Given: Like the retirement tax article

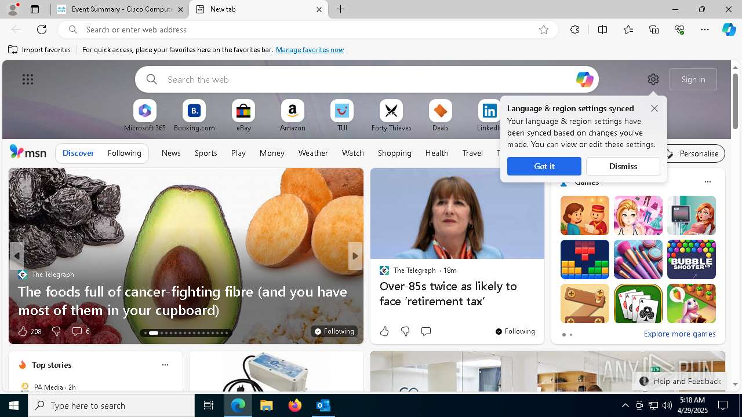Looking at the screenshot, I should pos(384,331).
